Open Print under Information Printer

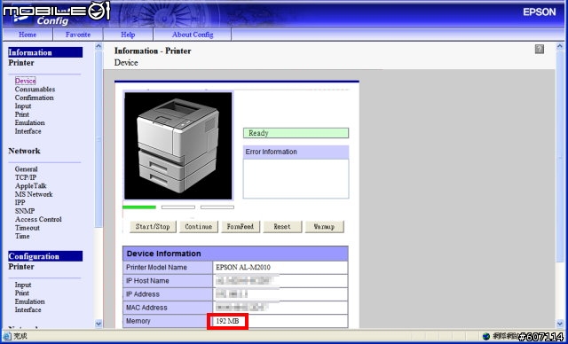pos(21,114)
